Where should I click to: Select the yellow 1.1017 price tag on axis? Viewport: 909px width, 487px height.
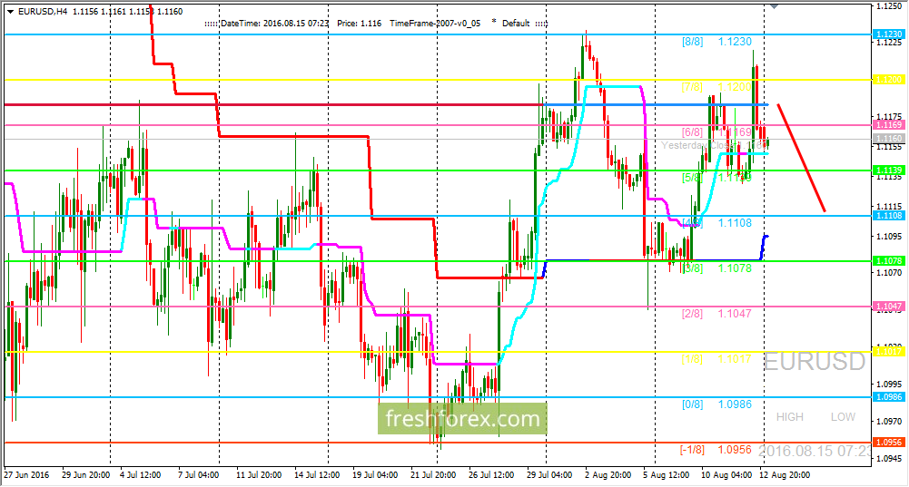pyautogui.click(x=889, y=352)
